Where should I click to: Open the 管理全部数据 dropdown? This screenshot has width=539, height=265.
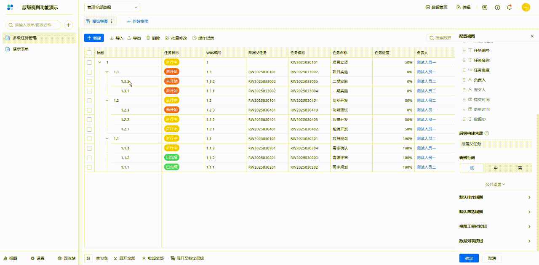(112, 7)
